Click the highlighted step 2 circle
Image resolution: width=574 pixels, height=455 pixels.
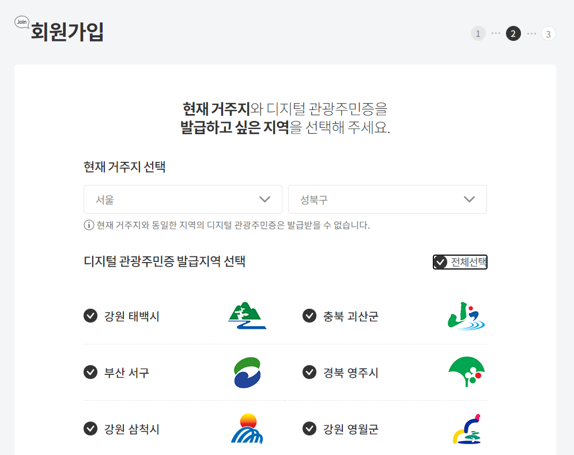[x=512, y=33]
